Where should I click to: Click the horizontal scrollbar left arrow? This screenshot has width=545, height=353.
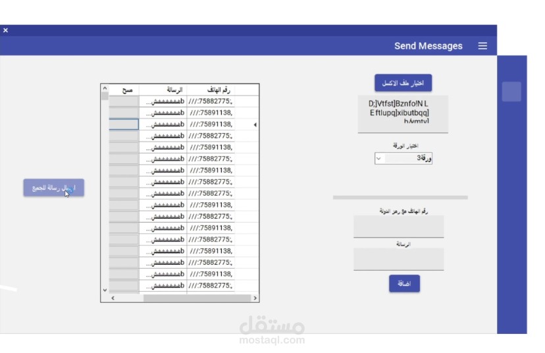pyautogui.click(x=113, y=298)
